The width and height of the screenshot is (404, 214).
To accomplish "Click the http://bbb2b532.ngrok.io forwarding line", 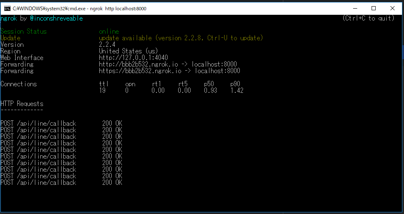I will click(168, 64).
